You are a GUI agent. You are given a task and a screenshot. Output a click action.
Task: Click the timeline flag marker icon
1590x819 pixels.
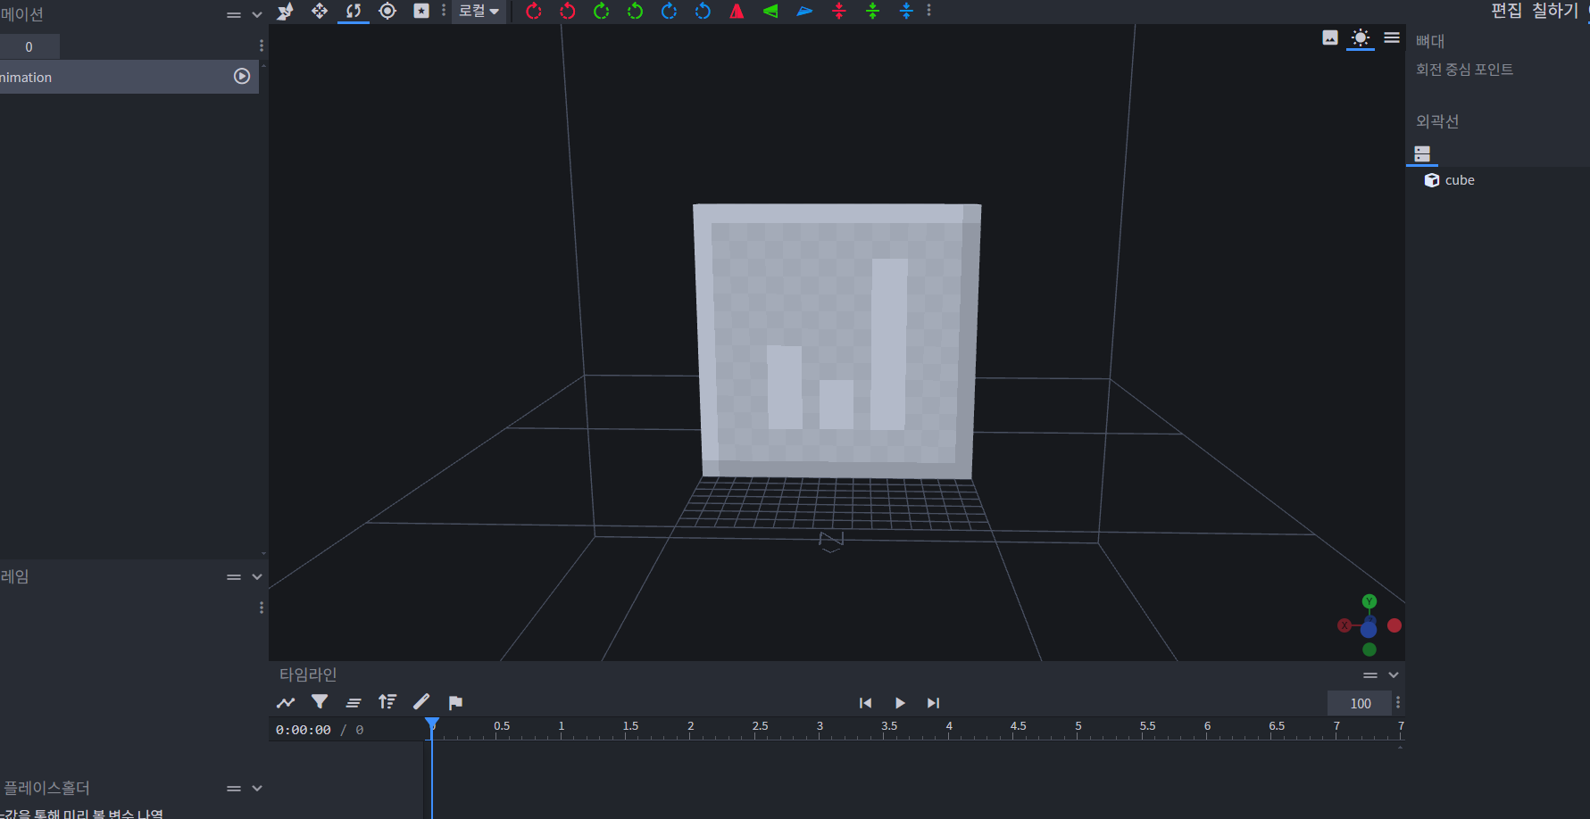tap(455, 702)
